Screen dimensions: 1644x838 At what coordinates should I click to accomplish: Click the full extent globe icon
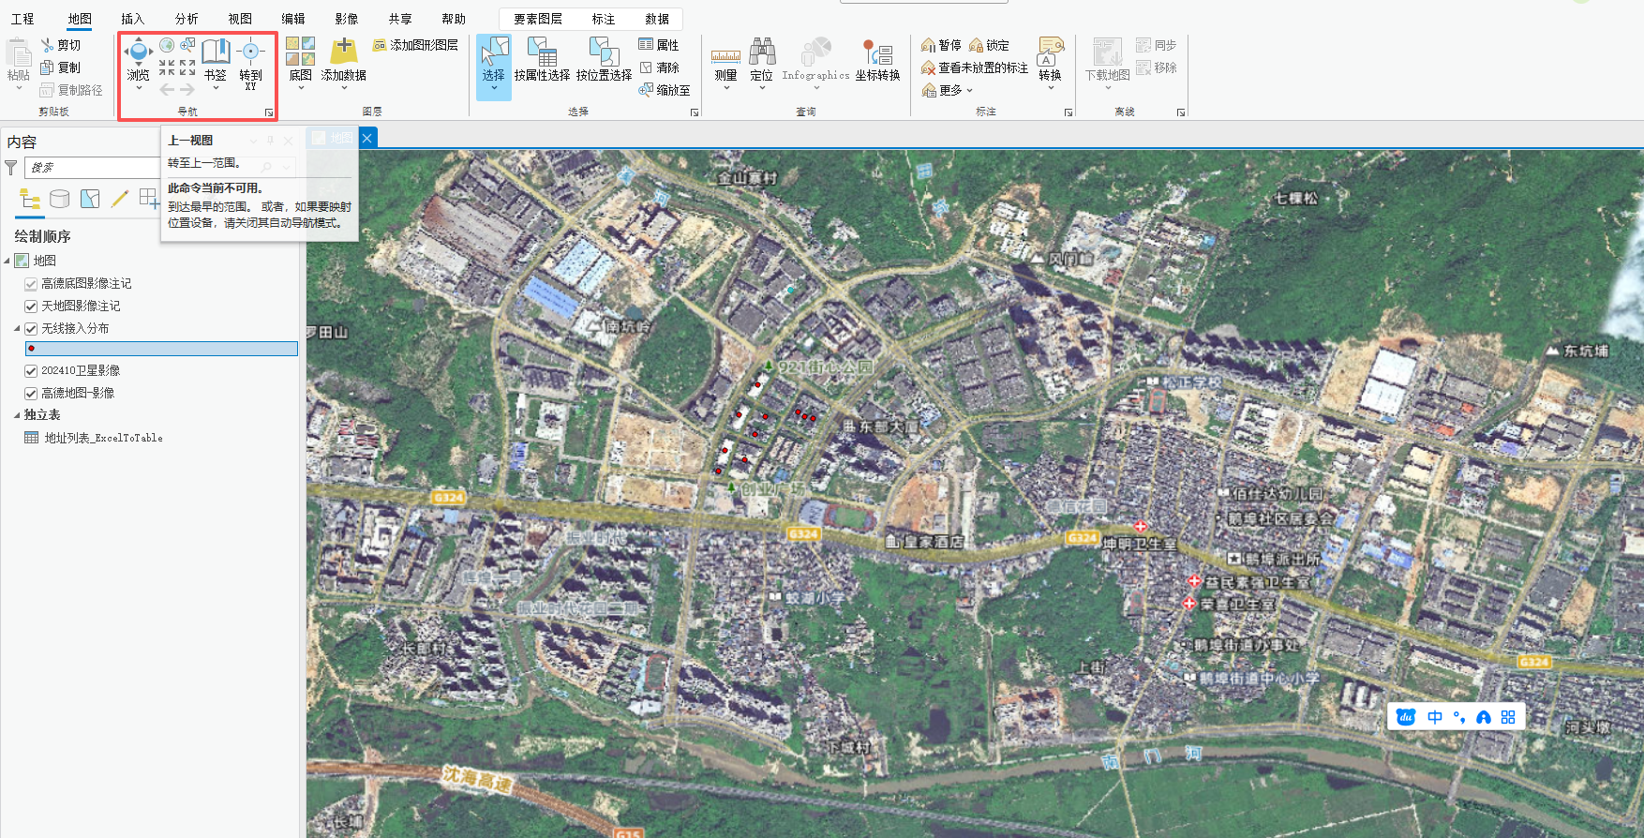point(167,45)
